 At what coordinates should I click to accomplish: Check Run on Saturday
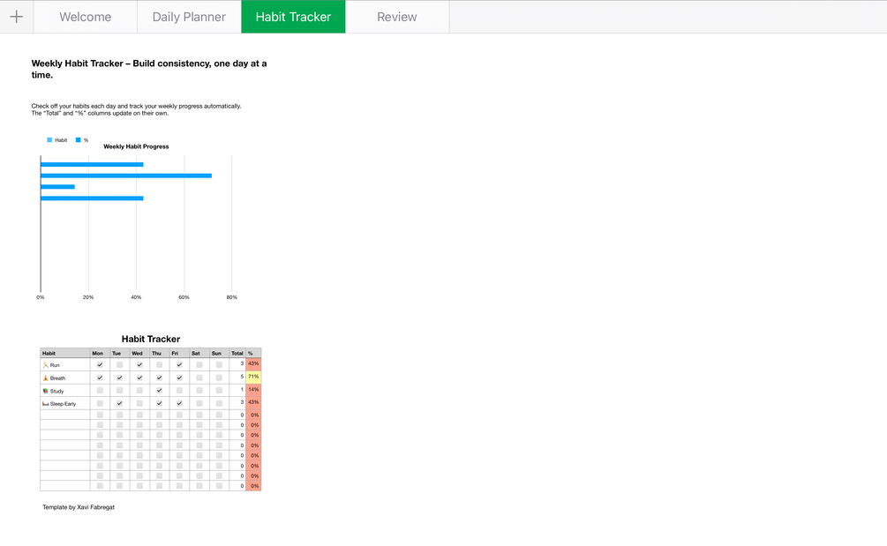[199, 364]
